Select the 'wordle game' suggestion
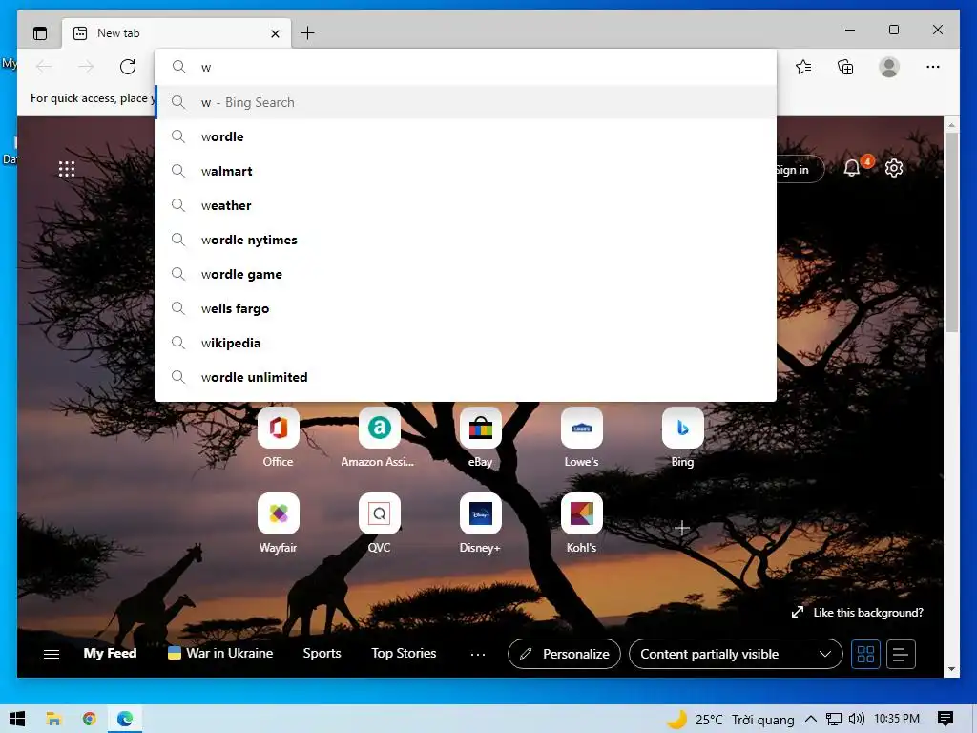This screenshot has height=733, width=977. click(466, 274)
